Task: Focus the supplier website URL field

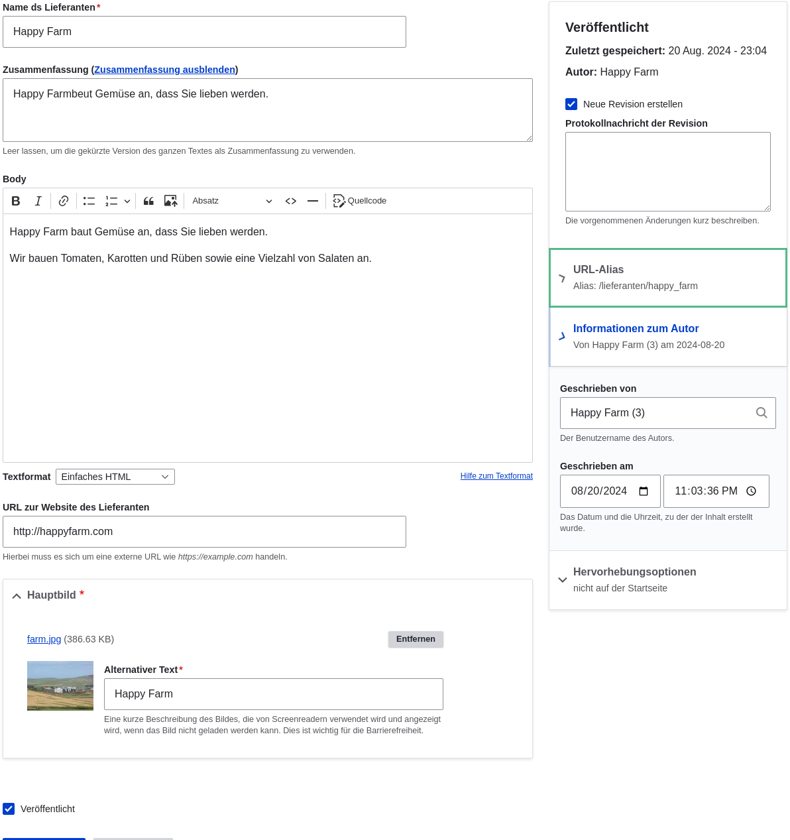Action: point(204,532)
